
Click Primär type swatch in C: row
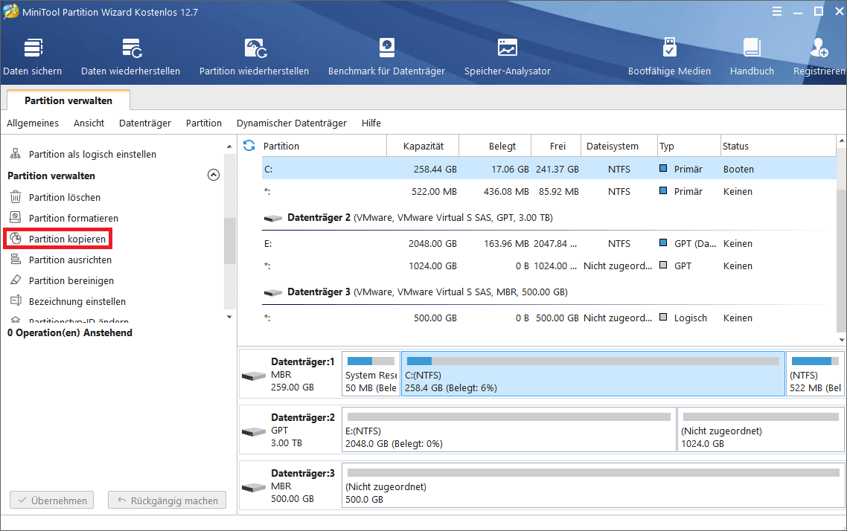[x=663, y=168]
